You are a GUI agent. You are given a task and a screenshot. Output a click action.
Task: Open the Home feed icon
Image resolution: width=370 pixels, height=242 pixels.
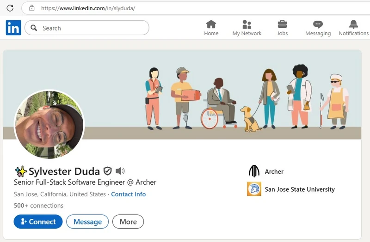pos(211,24)
